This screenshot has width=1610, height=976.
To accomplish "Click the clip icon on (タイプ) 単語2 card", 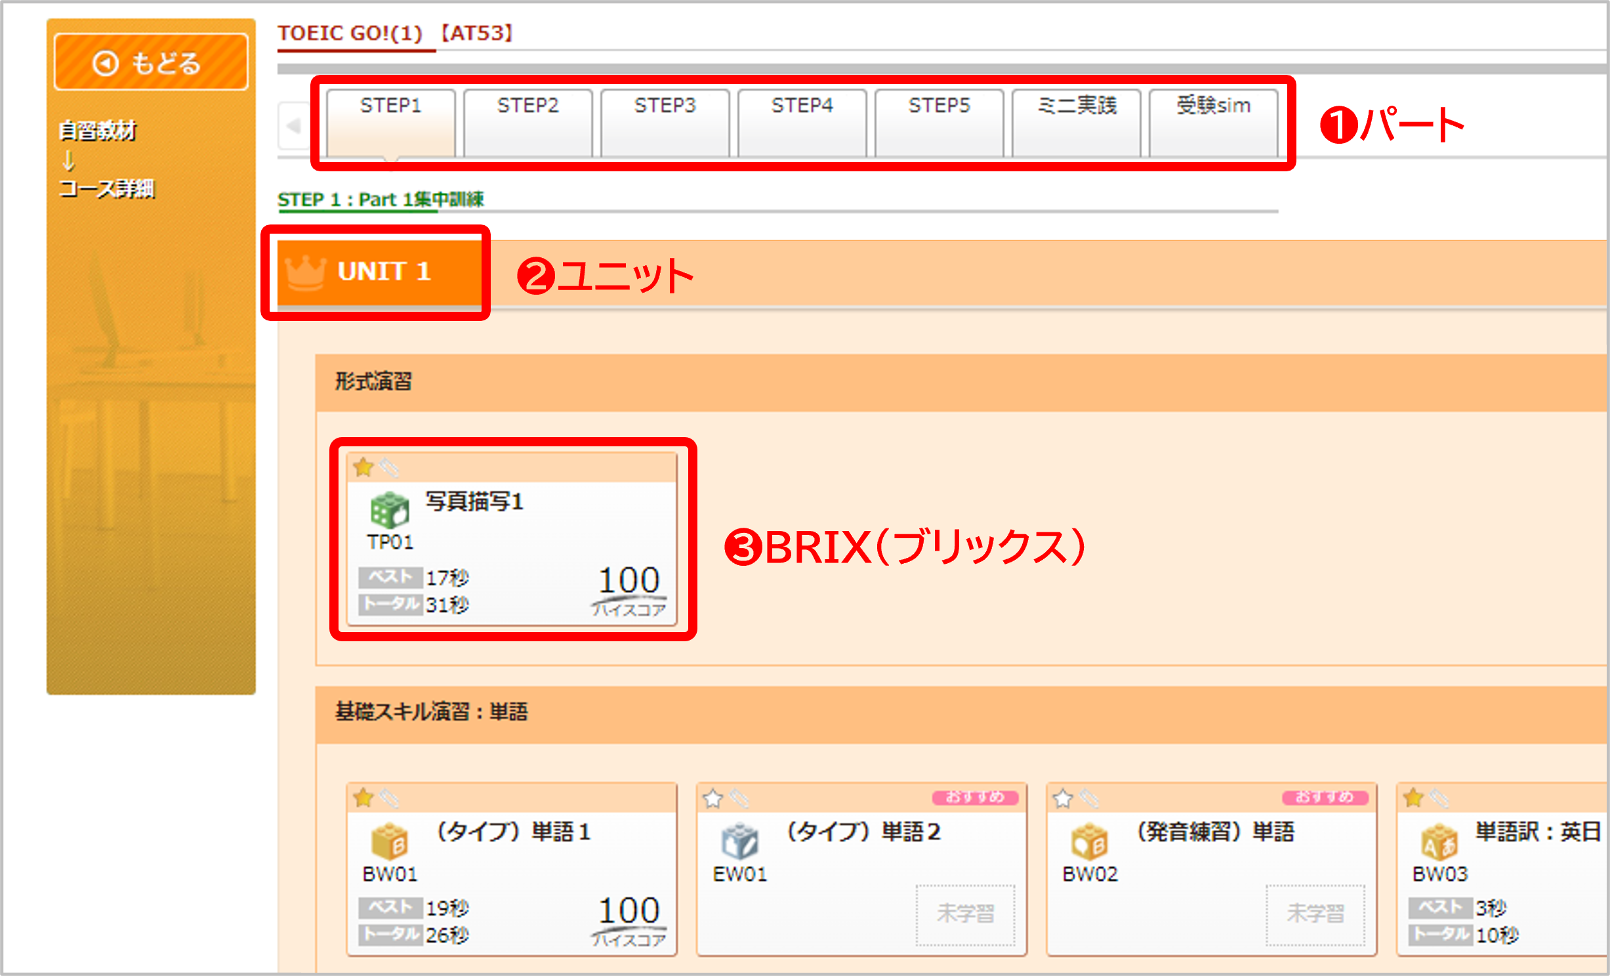I will click(739, 798).
